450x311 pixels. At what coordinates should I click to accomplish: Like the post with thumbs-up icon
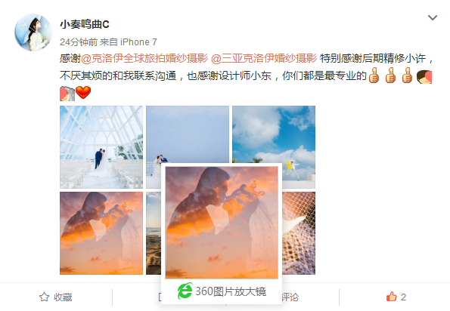[x=392, y=297]
